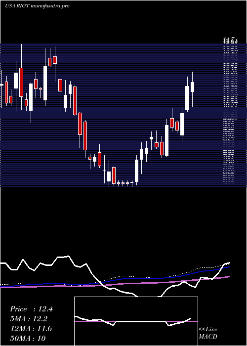Image resolution: width=247 pixels, height=346 pixels.
Task: Click the '<<Live MACD' label
Action: (x=208, y=333)
